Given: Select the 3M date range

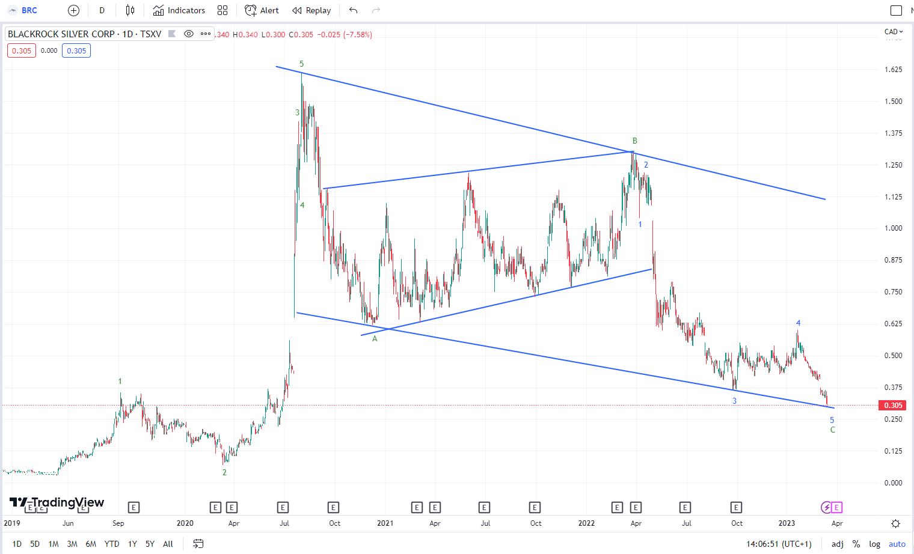Looking at the screenshot, I should click(x=72, y=544).
